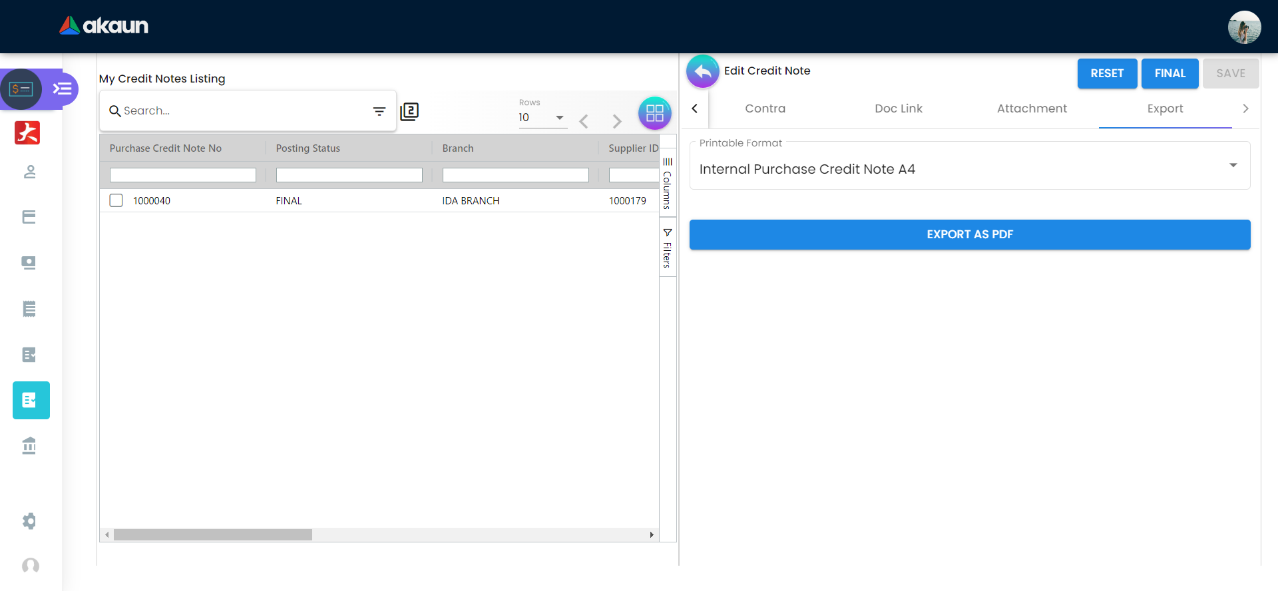Toggle the Columns side panel
The width and height of the screenshot is (1278, 591).
(x=667, y=184)
